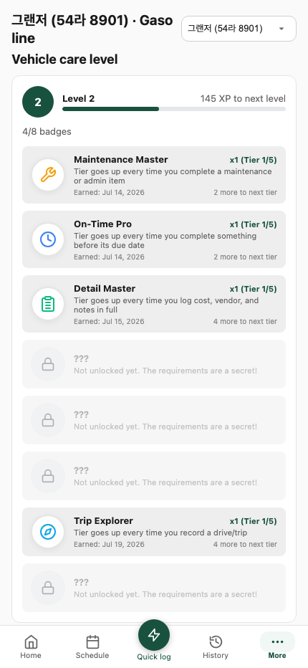This screenshot has height=668, width=308.
Task: Click the Detail Master tier label
Action: coord(254,290)
